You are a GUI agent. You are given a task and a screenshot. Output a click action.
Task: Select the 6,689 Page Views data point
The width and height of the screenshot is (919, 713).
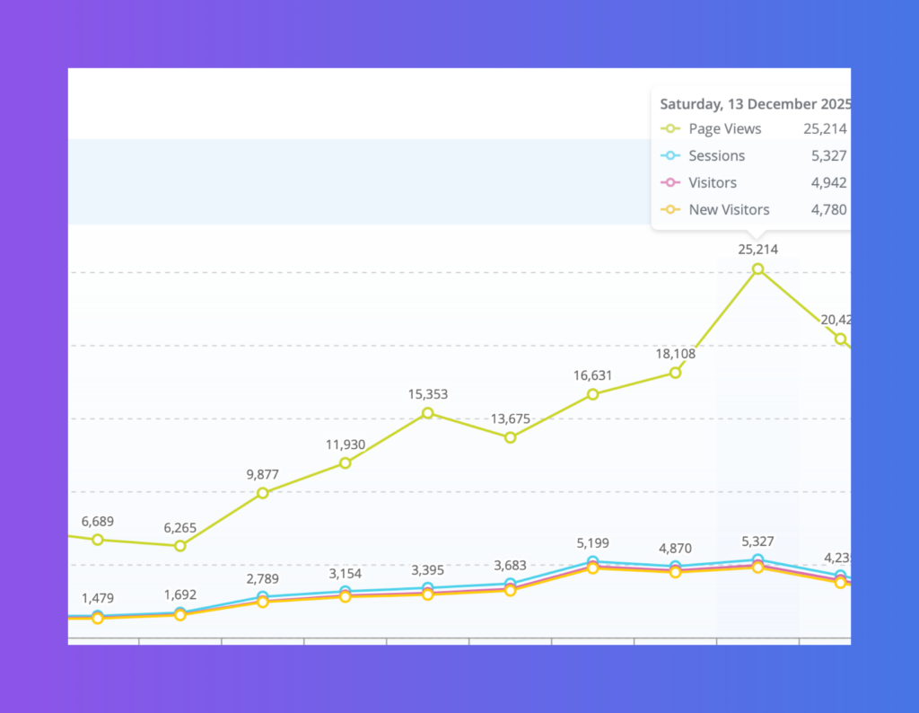click(x=98, y=540)
